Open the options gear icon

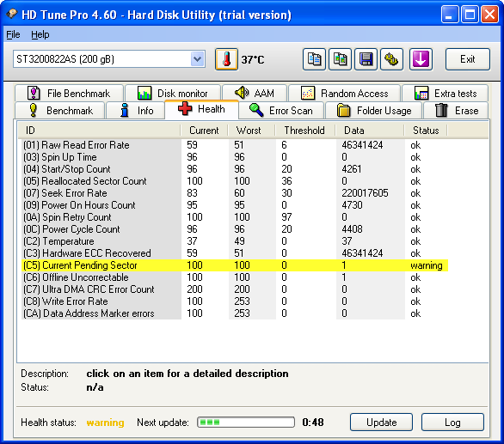(391, 59)
